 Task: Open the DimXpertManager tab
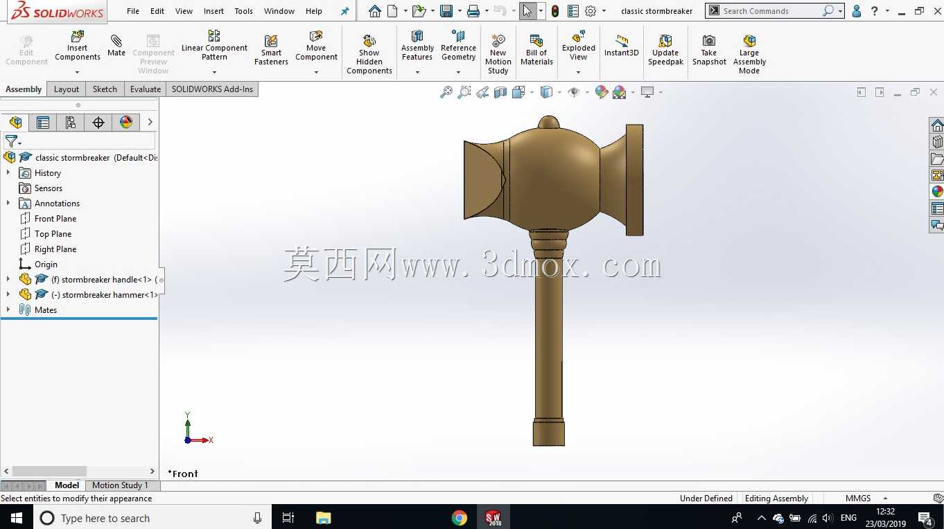tap(98, 123)
